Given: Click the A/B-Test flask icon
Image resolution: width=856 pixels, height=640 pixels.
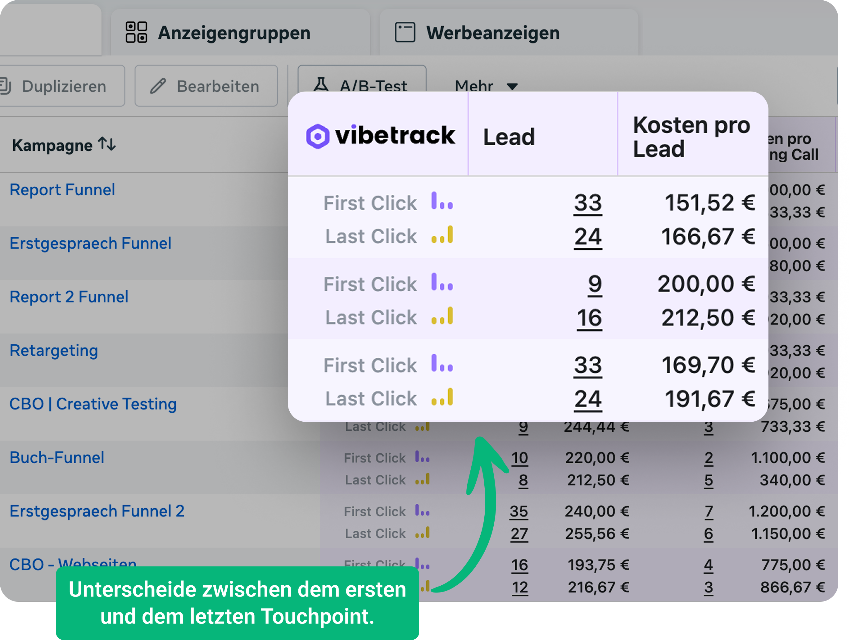Looking at the screenshot, I should click(321, 84).
